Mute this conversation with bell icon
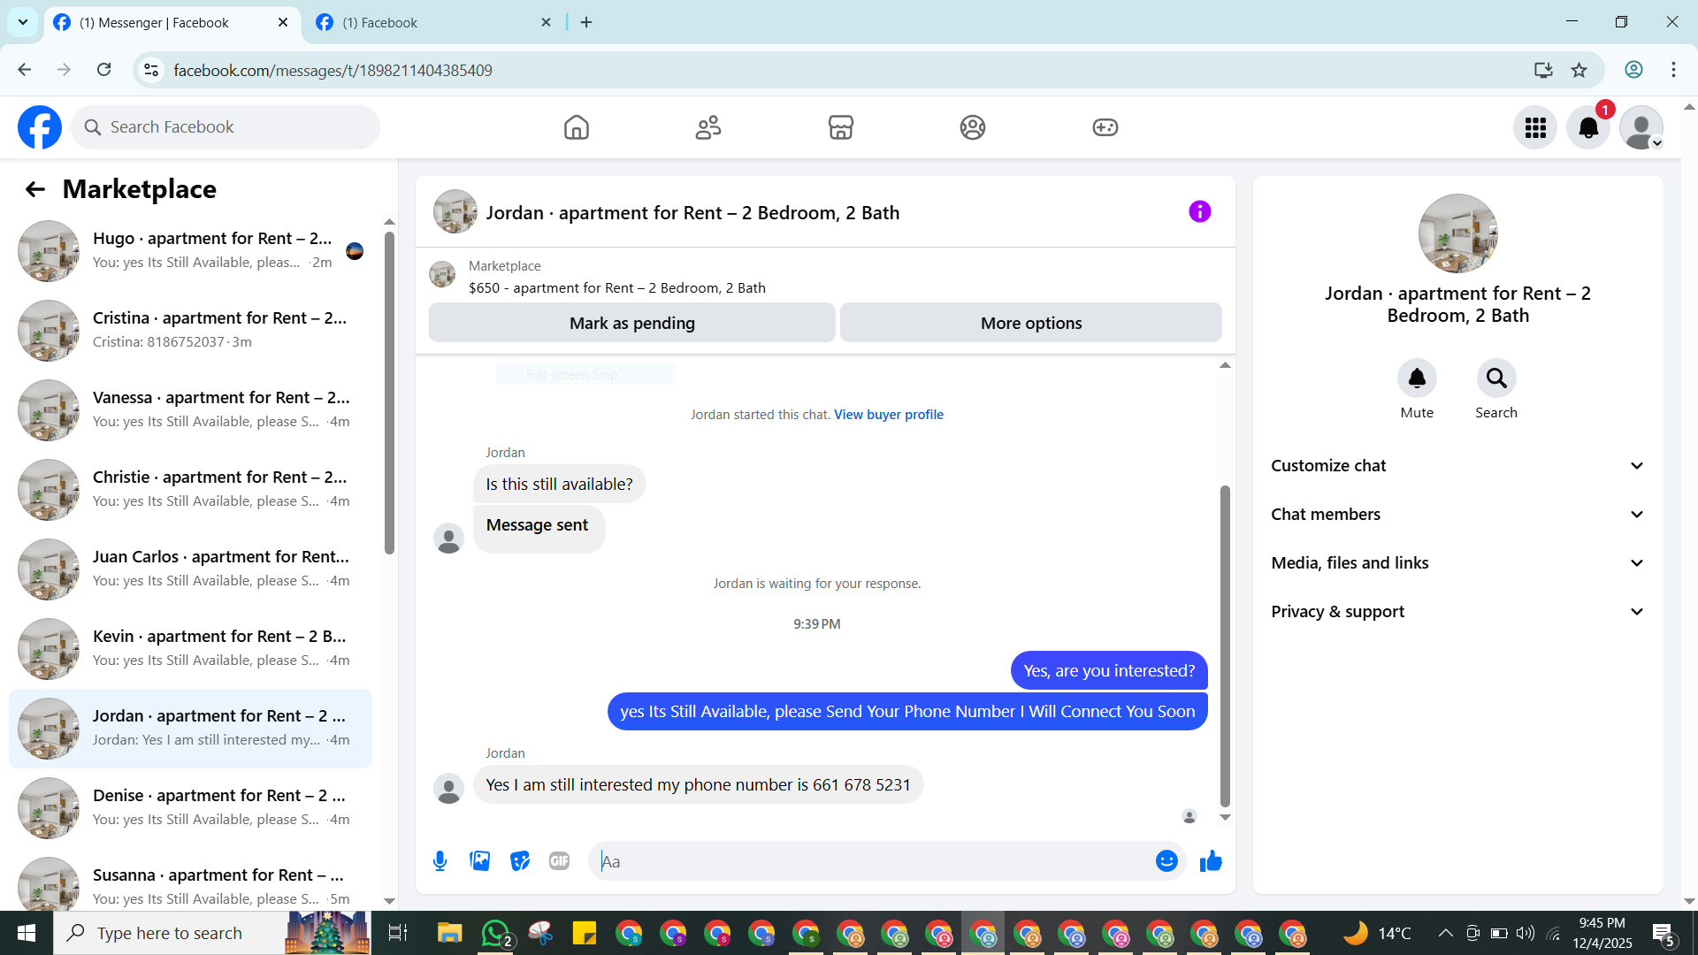1698x955 pixels. (x=1416, y=378)
